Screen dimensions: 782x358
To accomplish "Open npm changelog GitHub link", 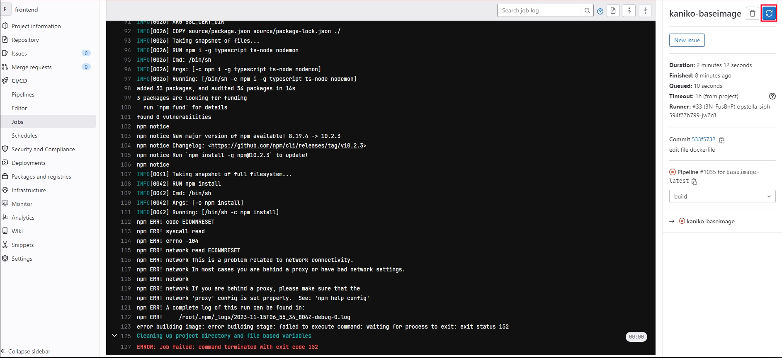I will pyautogui.click(x=287, y=145).
